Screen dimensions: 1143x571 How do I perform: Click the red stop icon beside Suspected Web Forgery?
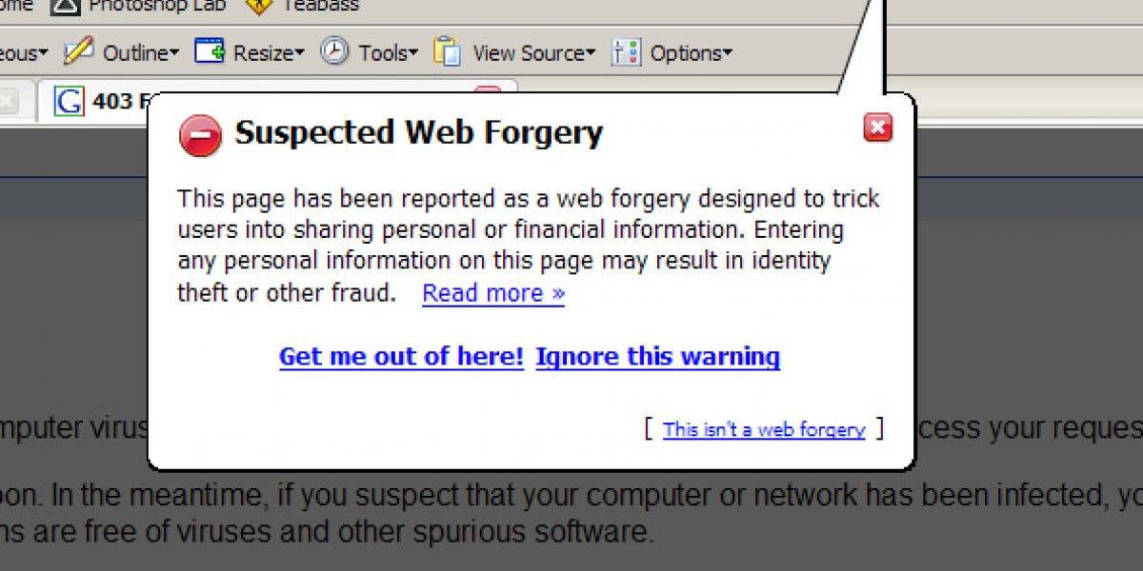click(x=200, y=137)
